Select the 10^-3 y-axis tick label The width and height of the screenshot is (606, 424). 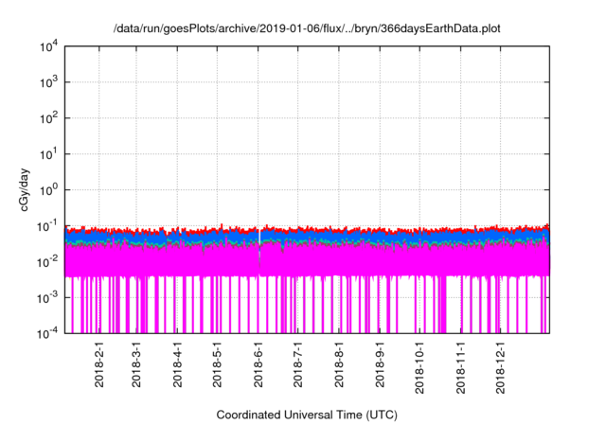click(x=47, y=298)
